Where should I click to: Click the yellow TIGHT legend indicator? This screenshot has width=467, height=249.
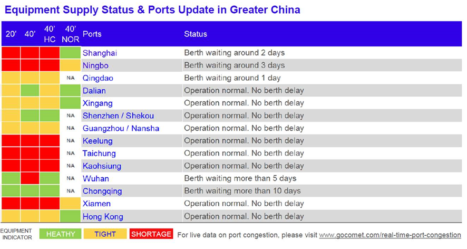click(x=105, y=234)
